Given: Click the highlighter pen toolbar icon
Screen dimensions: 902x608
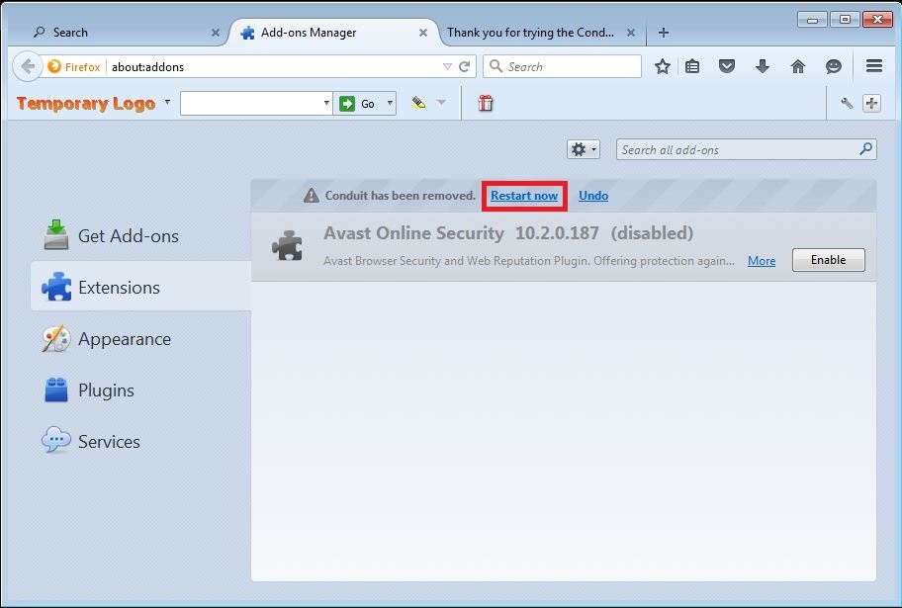Looking at the screenshot, I should coord(418,103).
